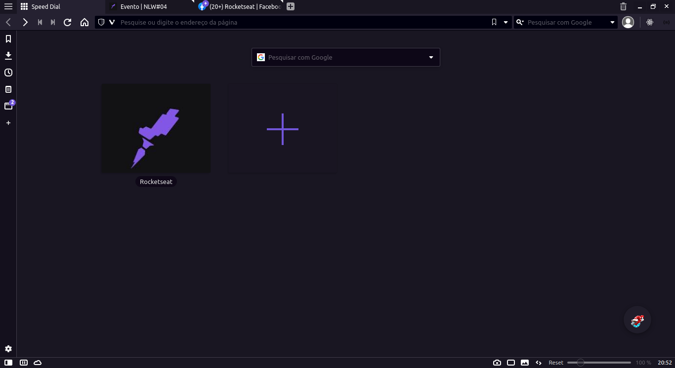Open the Bookmarks panel in the sidebar
Image resolution: width=675 pixels, height=368 pixels.
pyautogui.click(x=8, y=39)
